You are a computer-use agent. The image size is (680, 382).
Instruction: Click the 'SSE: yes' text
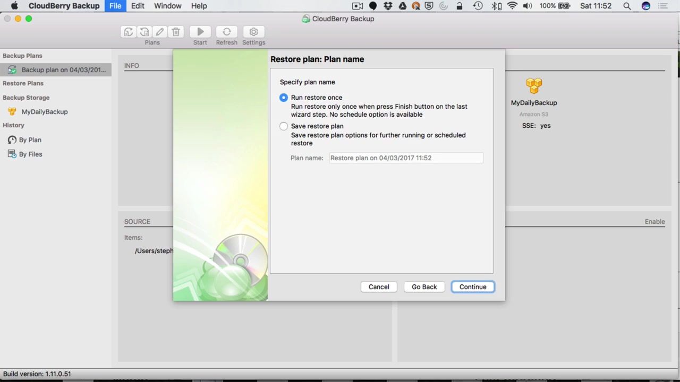(x=537, y=126)
